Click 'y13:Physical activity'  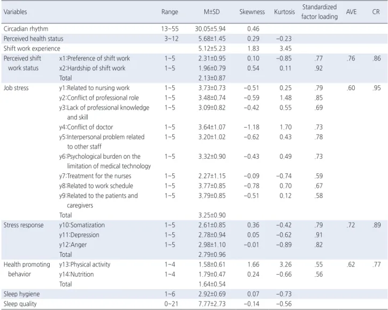(85, 264)
